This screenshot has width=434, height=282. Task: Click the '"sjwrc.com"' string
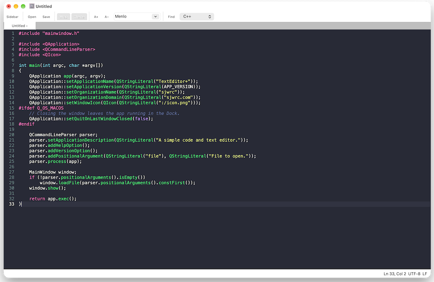click(x=178, y=98)
